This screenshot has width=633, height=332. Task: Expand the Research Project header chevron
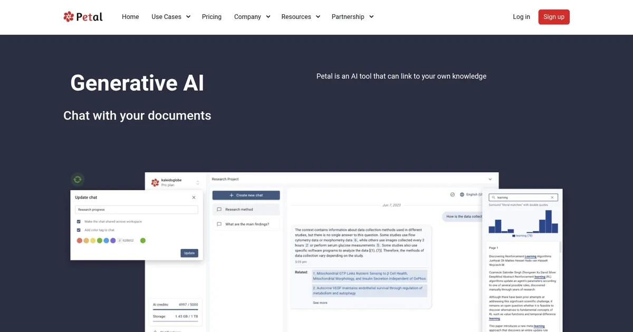pyautogui.click(x=490, y=179)
